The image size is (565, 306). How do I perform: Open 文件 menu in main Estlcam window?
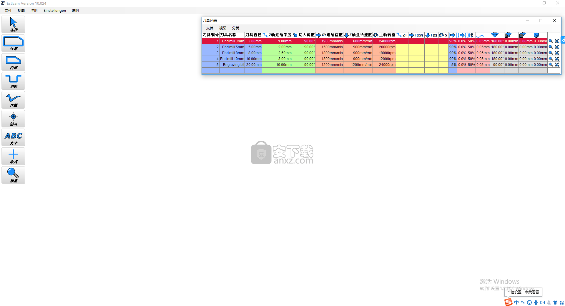click(8, 11)
